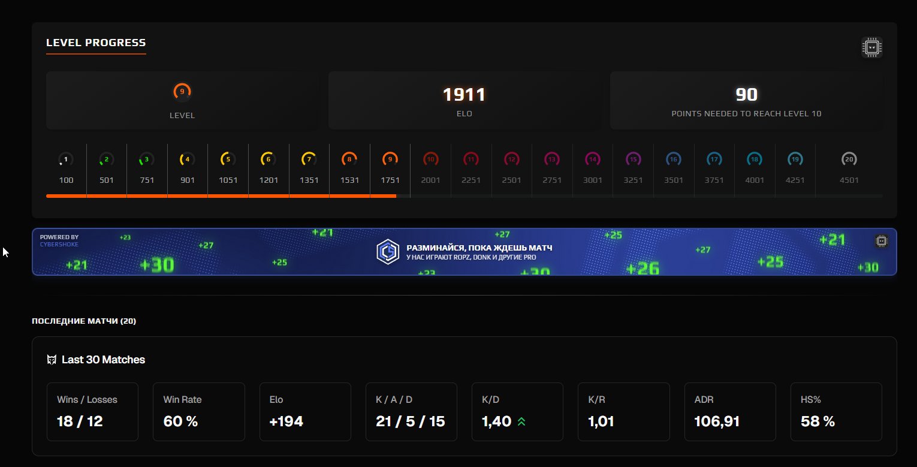The height and width of the screenshot is (467, 917).
Task: Open the CYBERSHOKE link in the banner
Action: click(x=59, y=244)
